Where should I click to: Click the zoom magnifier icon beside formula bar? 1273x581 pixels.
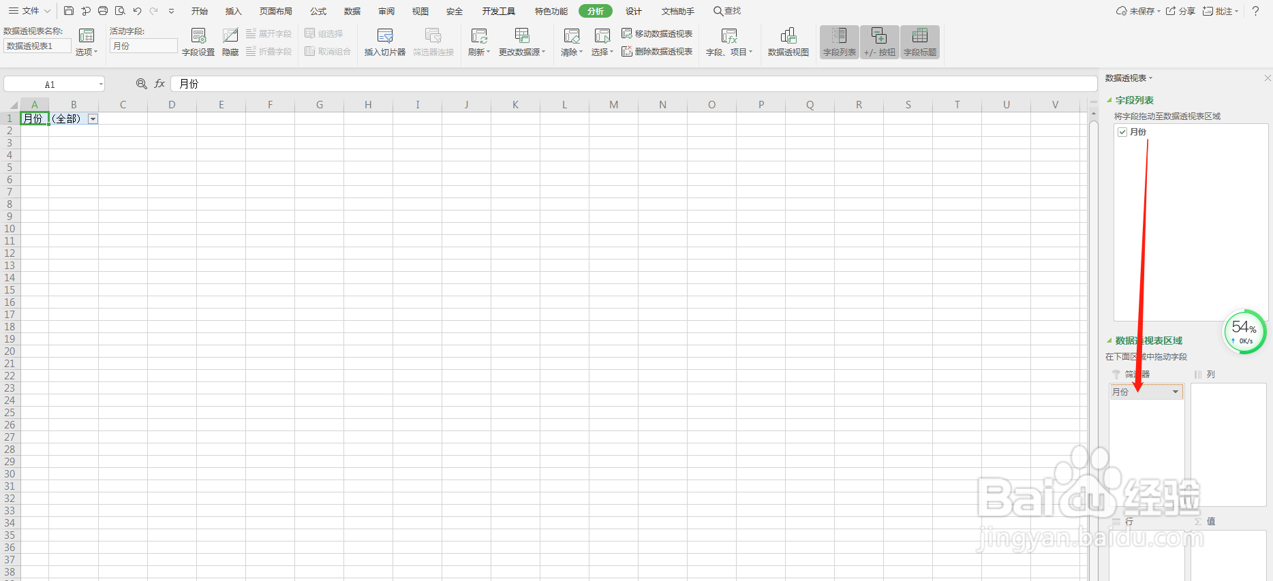tap(141, 84)
